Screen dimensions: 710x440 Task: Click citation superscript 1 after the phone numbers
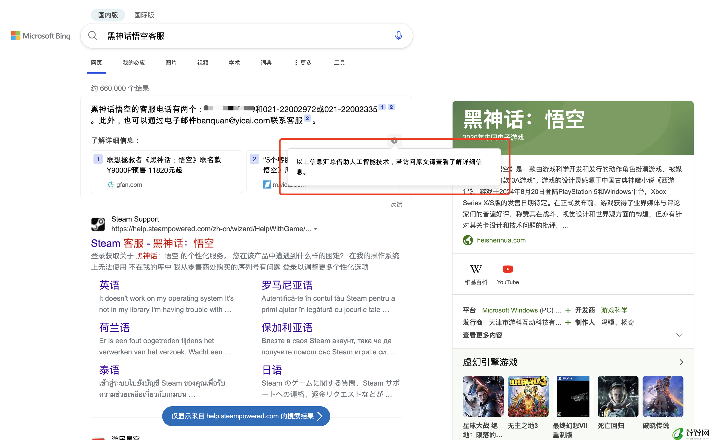tap(382, 107)
